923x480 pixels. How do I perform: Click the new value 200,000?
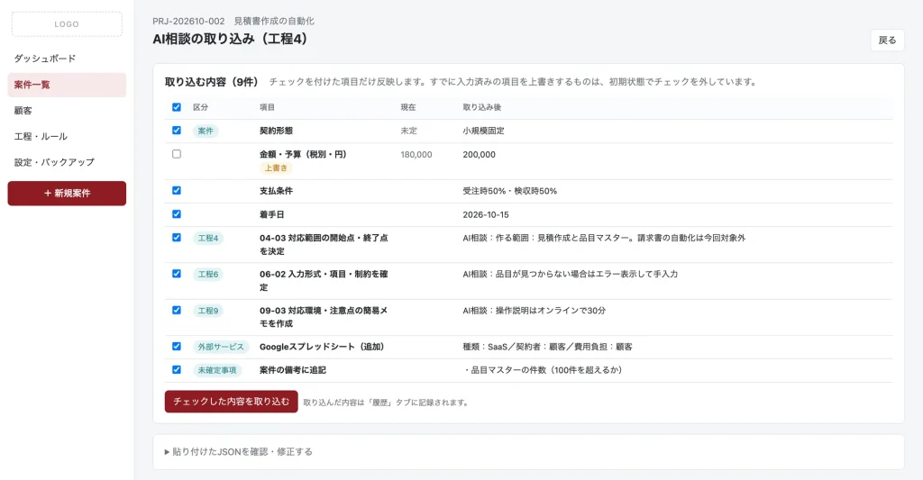[480, 155]
